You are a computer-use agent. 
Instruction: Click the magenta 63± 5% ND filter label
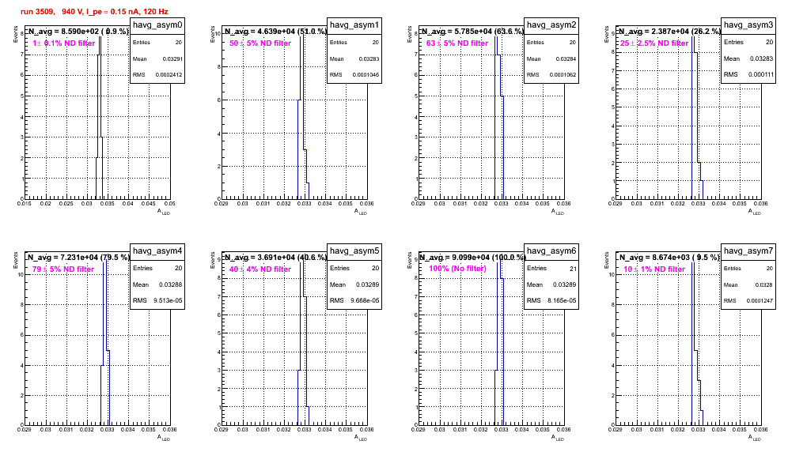(457, 43)
